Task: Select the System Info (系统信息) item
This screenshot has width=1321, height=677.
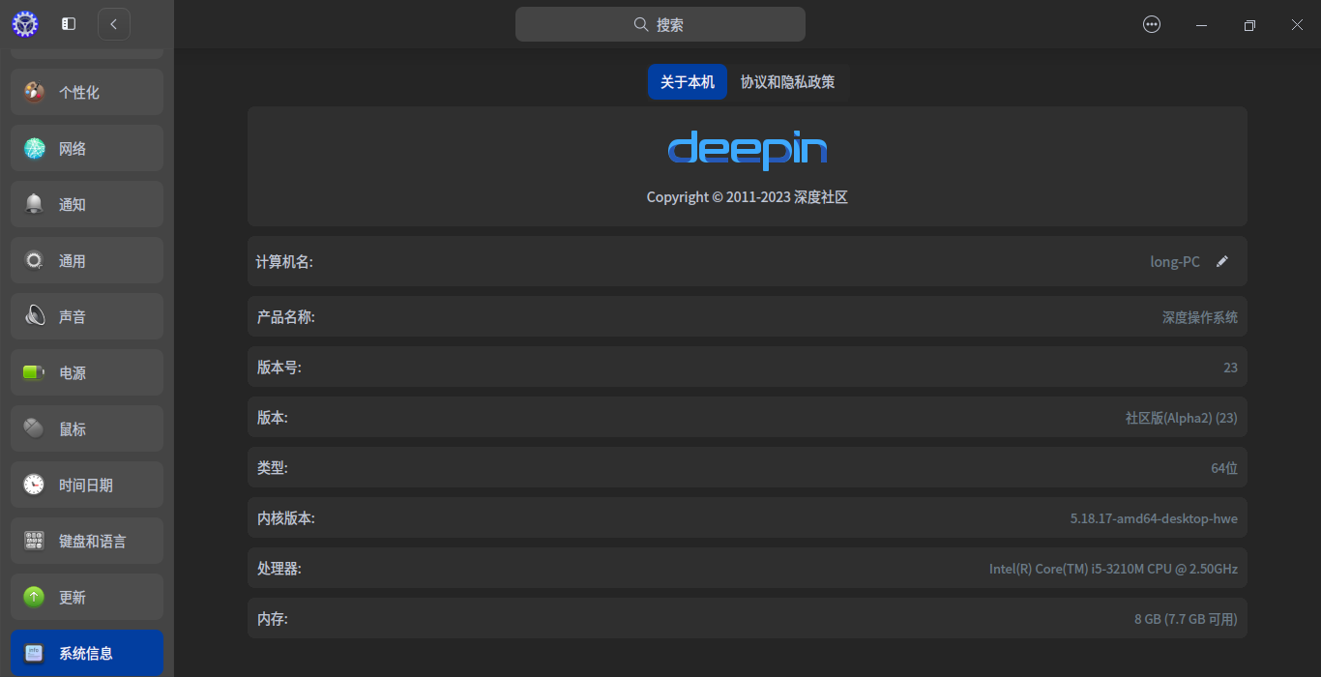Action: [87, 653]
